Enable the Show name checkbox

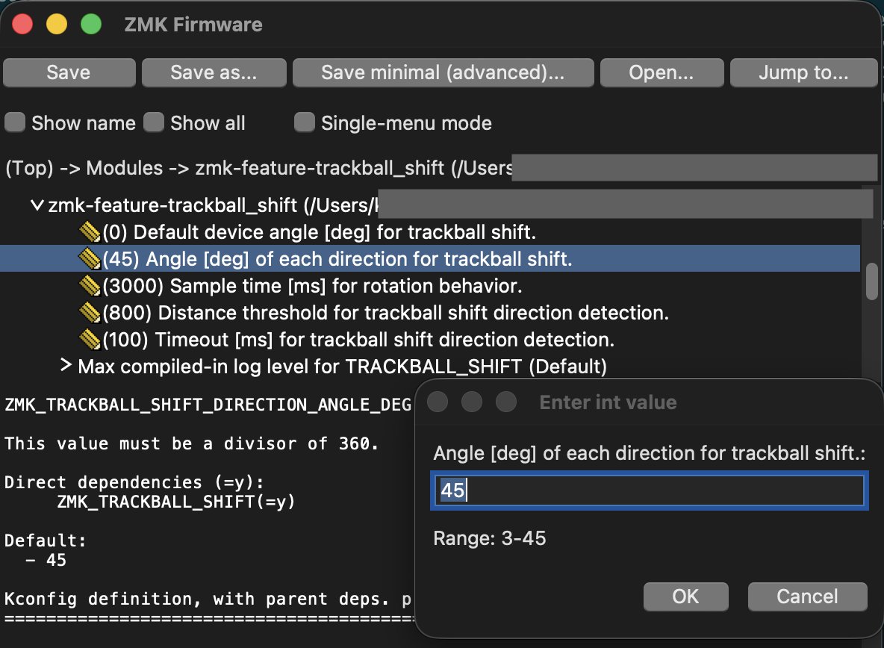(x=15, y=122)
